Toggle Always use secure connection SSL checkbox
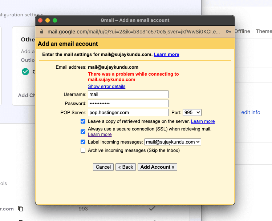The image size is (272, 221). click(83, 132)
